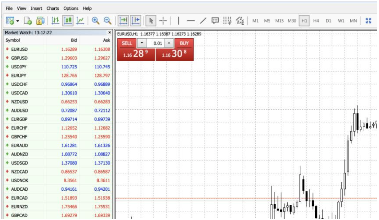Viewport: 379px width, 220px height.
Task: Click the red SELL button
Action: tap(127, 43)
